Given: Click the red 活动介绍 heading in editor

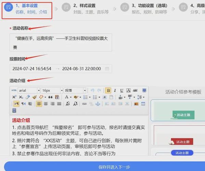Looking at the screenshot, I should [21, 120].
